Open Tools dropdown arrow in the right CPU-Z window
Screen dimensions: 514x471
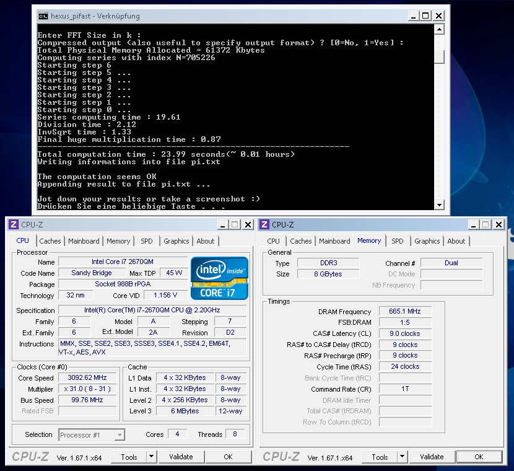click(402, 457)
